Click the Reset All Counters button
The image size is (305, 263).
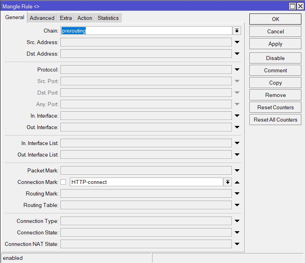pyautogui.click(x=275, y=120)
